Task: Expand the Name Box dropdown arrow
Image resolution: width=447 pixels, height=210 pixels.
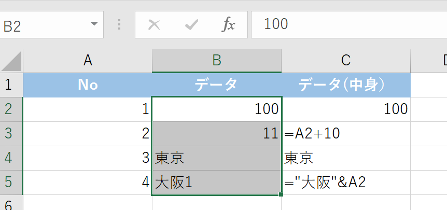Action: (x=94, y=24)
